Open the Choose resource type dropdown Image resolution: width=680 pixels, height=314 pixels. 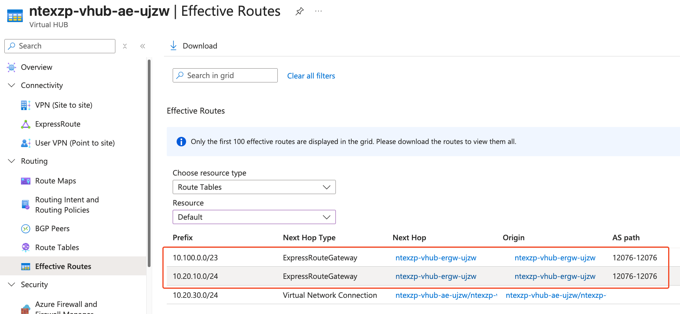tap(254, 187)
